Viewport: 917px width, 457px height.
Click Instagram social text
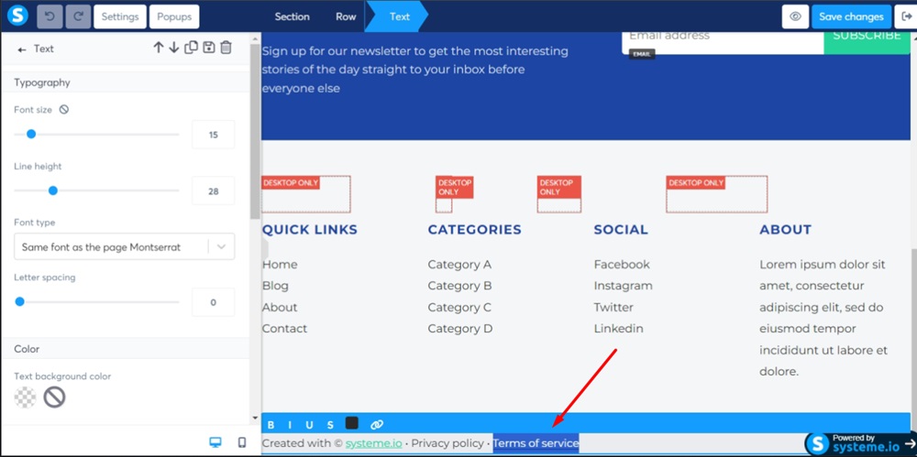tap(623, 286)
